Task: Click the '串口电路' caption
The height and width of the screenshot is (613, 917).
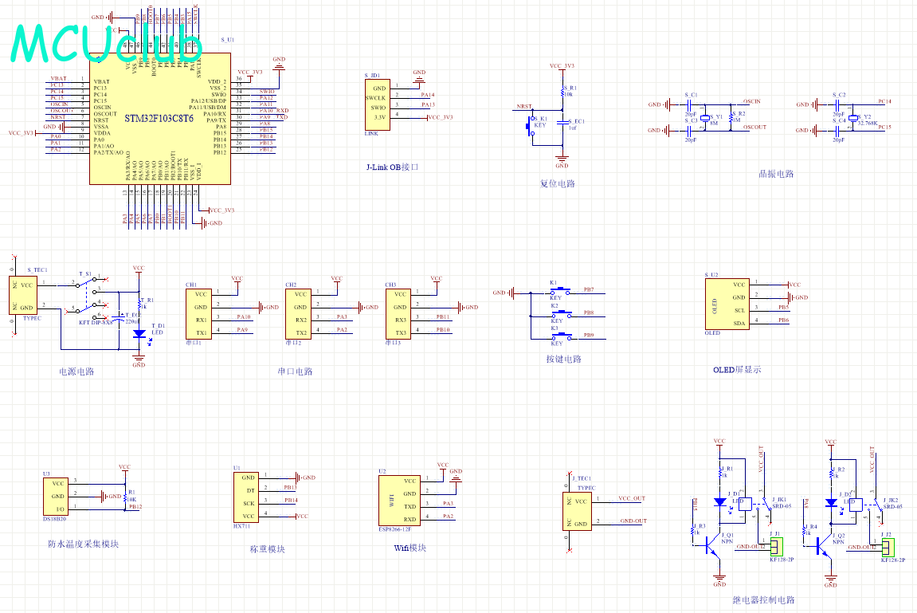Action: [x=296, y=371]
